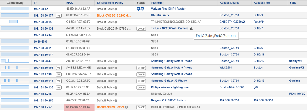Click the IP shield status icon for 192.168.1.1
The width and height of the screenshot is (307, 111).
pyautogui.click(x=138, y=9)
